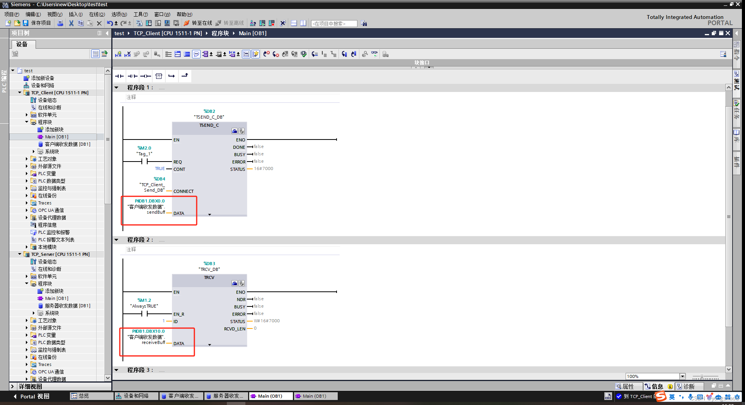Image resolution: width=745 pixels, height=405 pixels.
Task: Collapse 程序段 2 network
Action: click(x=116, y=240)
